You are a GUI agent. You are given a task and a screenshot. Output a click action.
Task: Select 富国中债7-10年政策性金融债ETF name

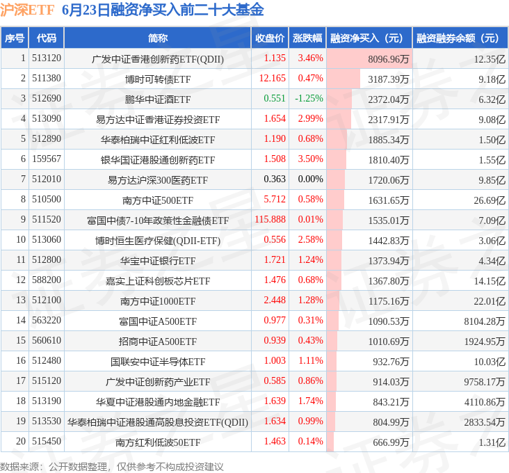(158, 221)
